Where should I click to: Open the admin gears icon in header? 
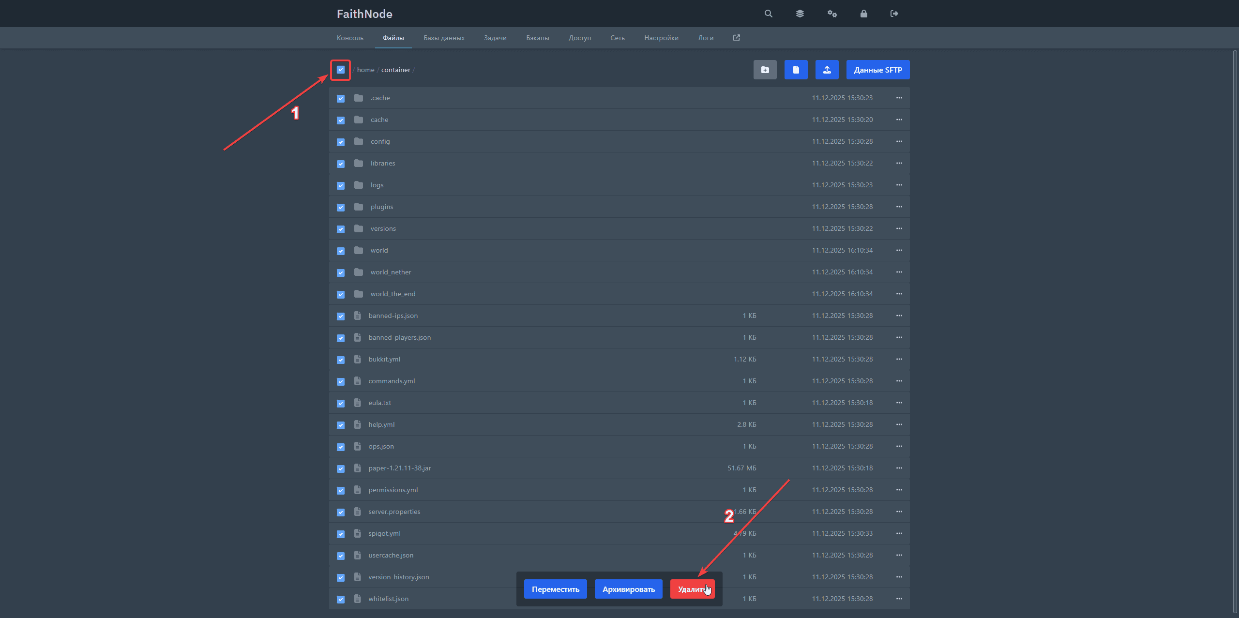click(x=832, y=14)
